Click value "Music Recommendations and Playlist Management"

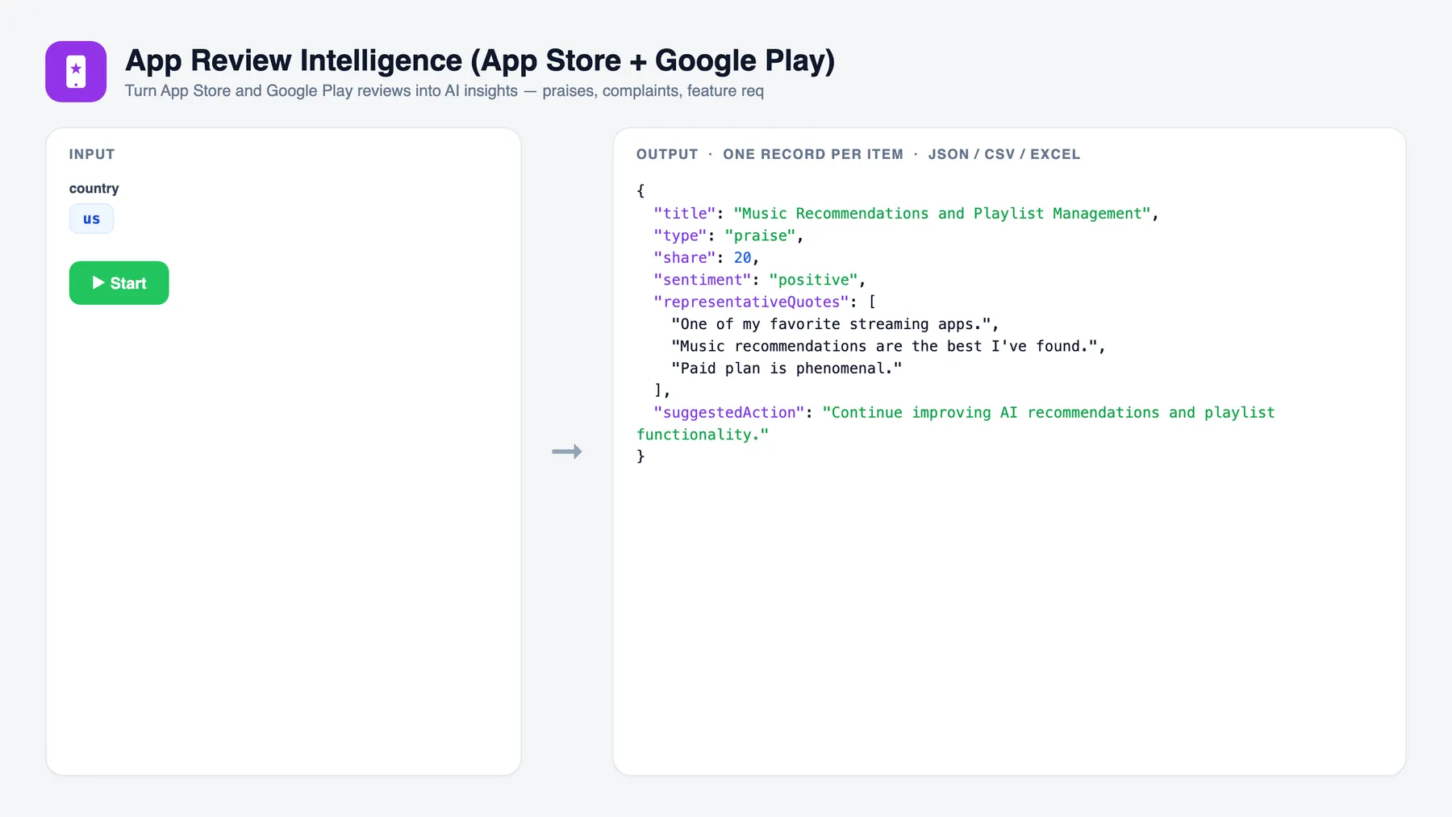[942, 214]
